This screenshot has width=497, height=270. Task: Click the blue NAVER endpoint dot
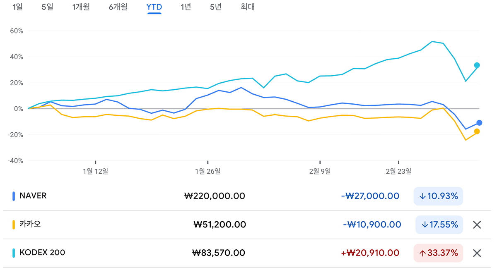479,123
